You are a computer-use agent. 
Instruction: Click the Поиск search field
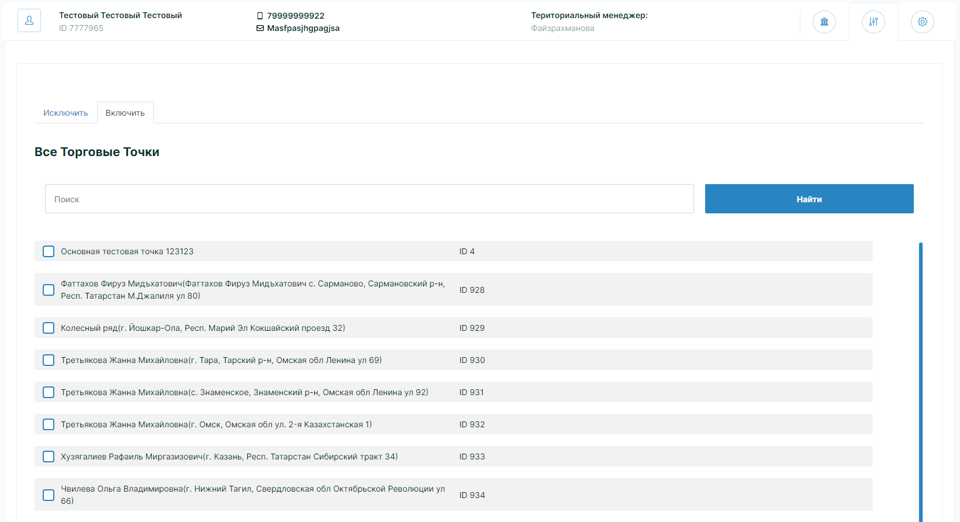pos(369,199)
